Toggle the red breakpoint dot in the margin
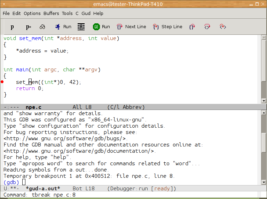The width and height of the screenshot is (267, 199). 2,82
